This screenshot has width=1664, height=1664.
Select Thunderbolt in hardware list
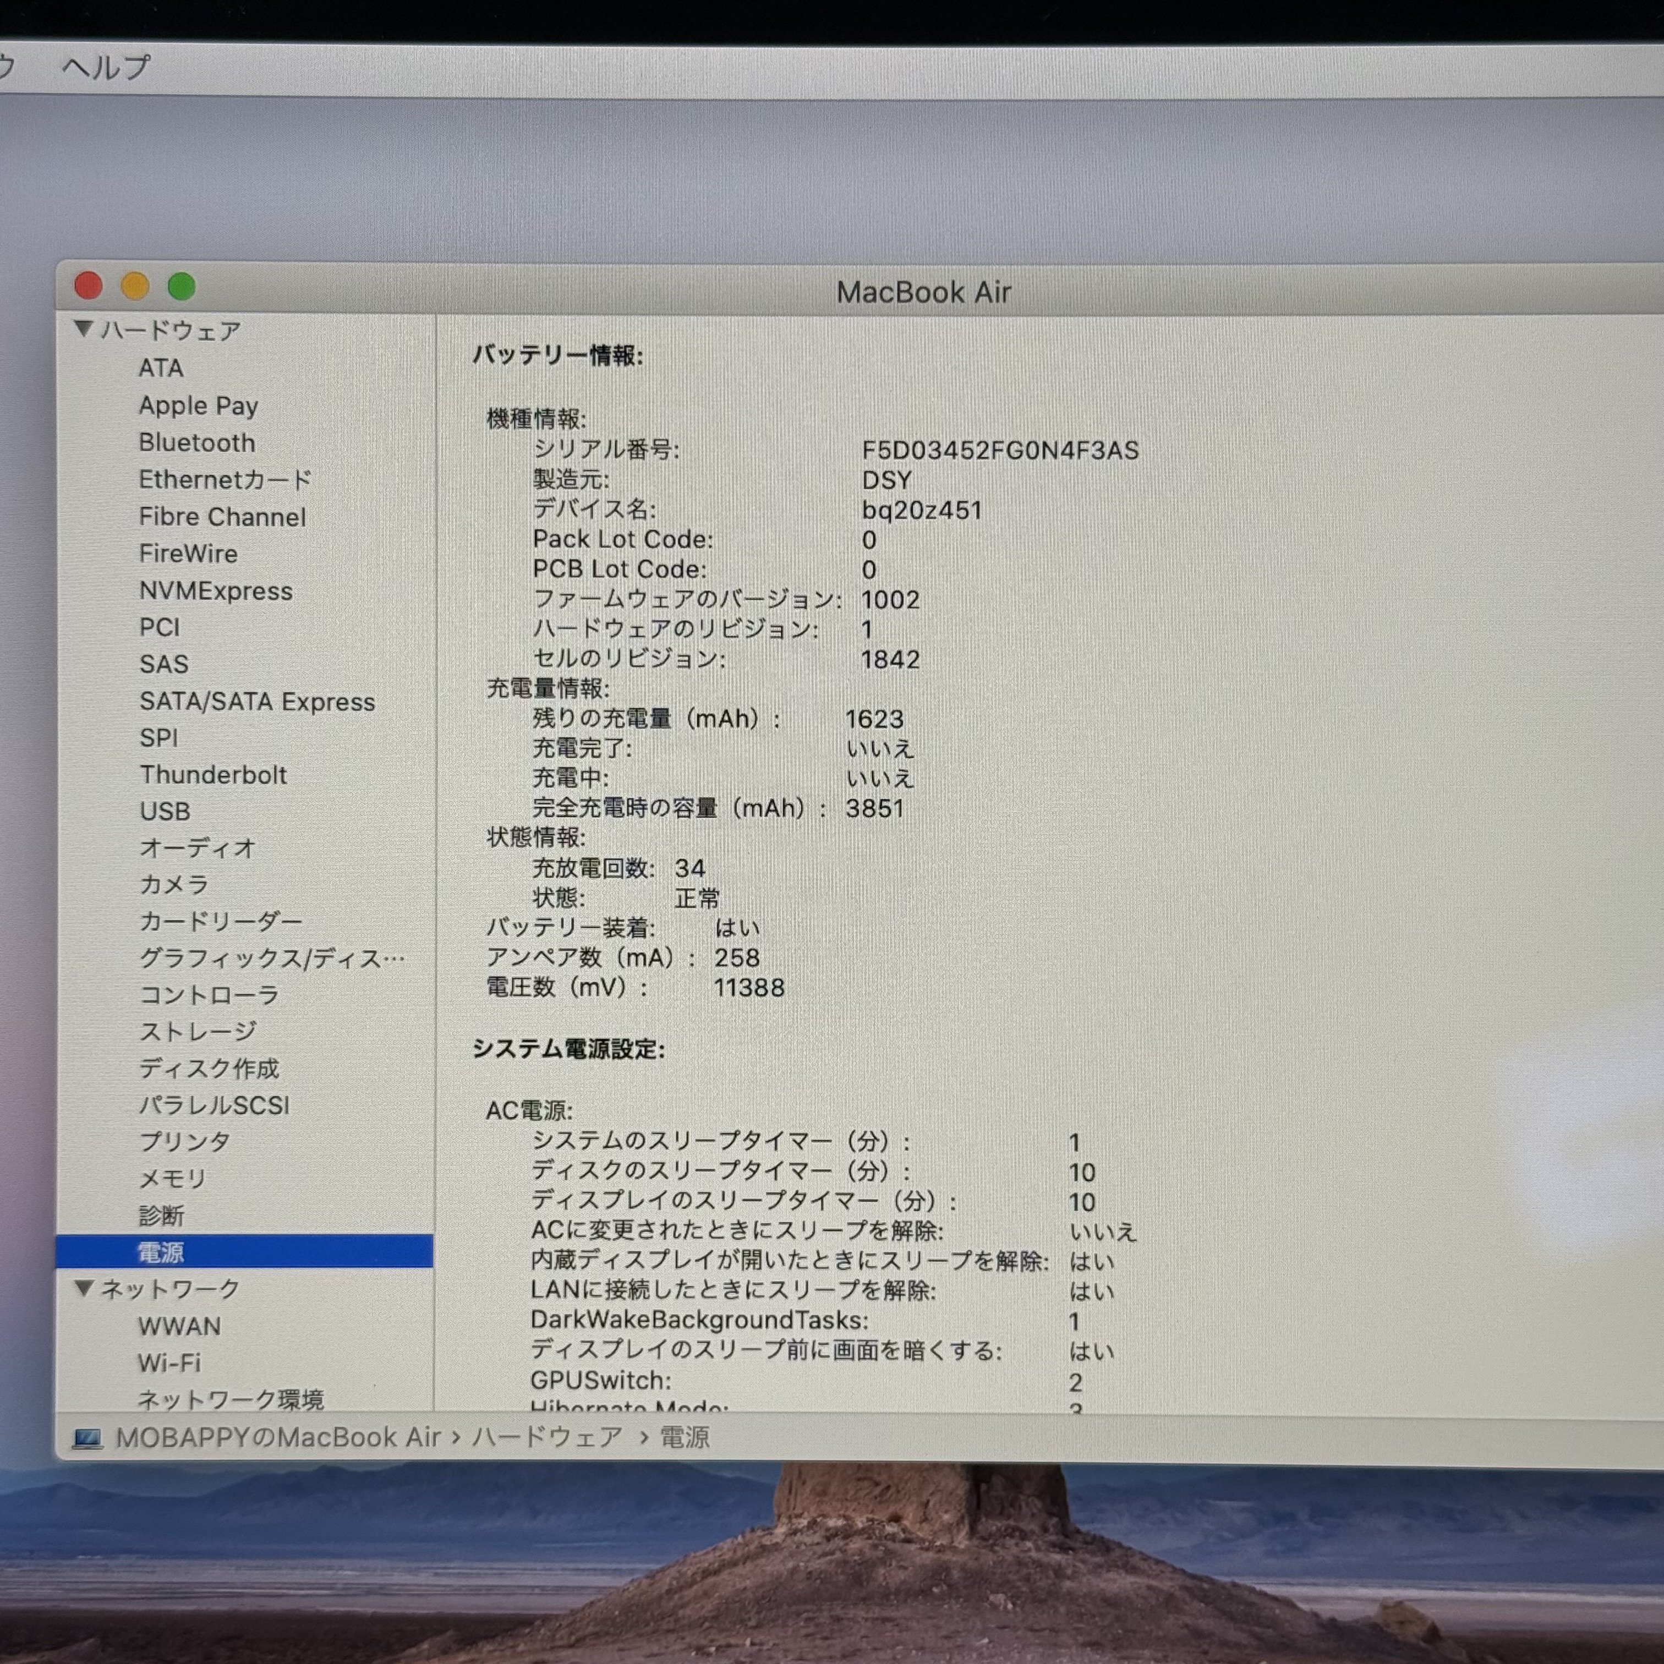point(213,774)
